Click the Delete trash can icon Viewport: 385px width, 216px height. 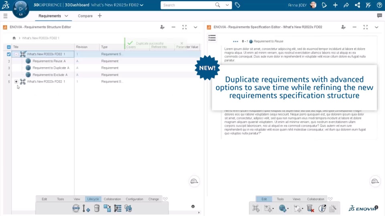tap(97, 208)
